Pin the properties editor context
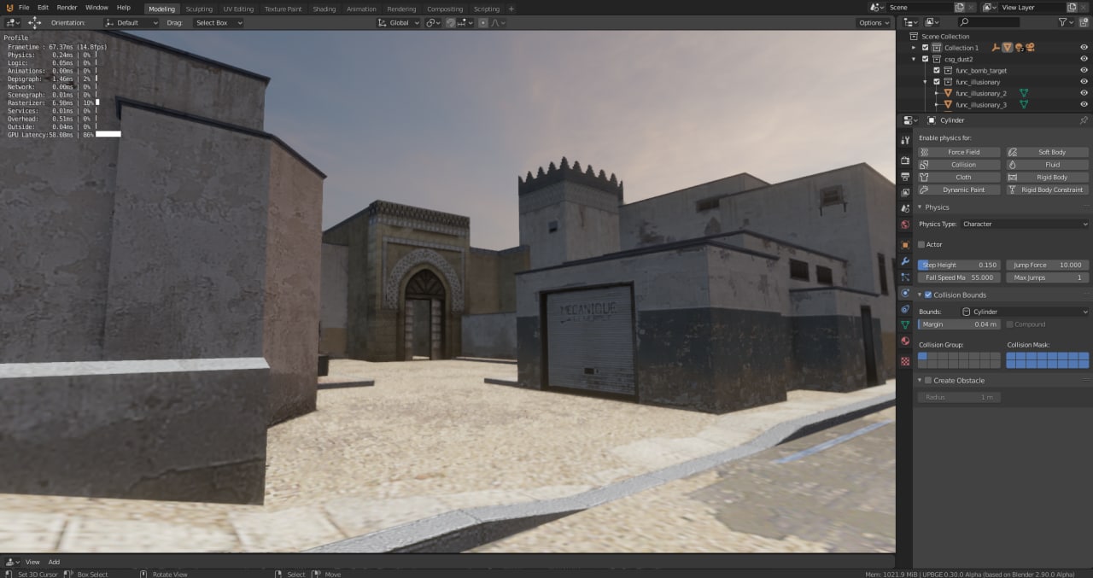Viewport: 1093px width, 578px height. (x=1084, y=120)
